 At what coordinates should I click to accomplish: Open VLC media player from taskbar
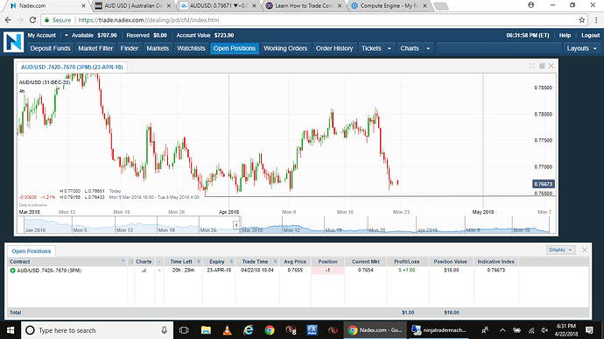coord(228,330)
